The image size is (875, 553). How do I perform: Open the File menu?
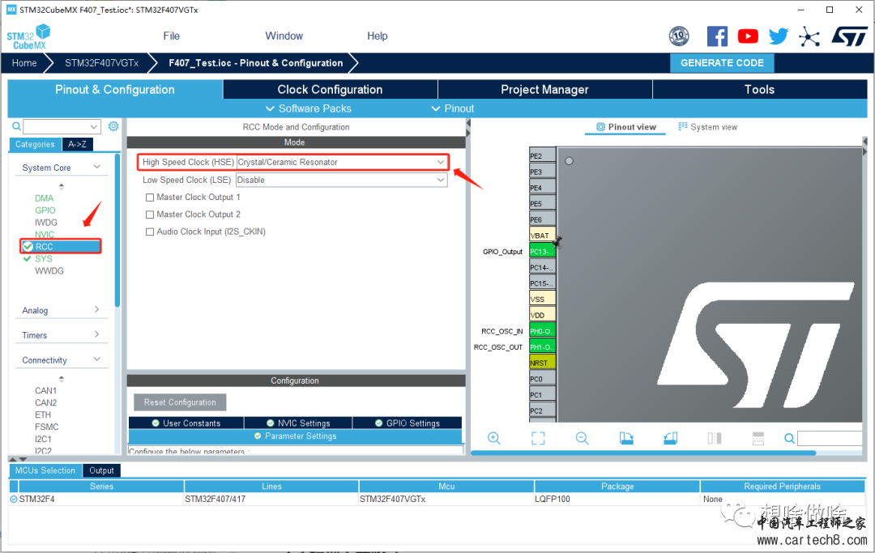click(x=171, y=36)
